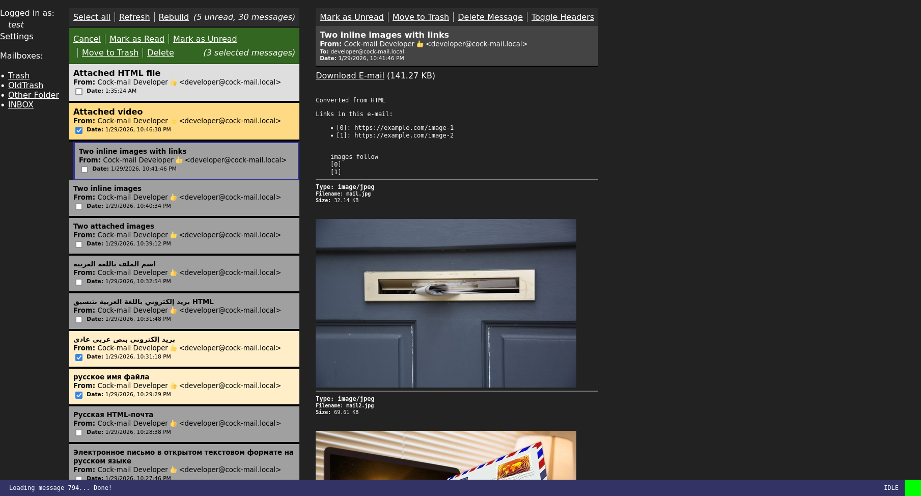Viewport: 921px width, 496px height.
Task: View the mail.jpg attachment image
Action: [x=445, y=303]
